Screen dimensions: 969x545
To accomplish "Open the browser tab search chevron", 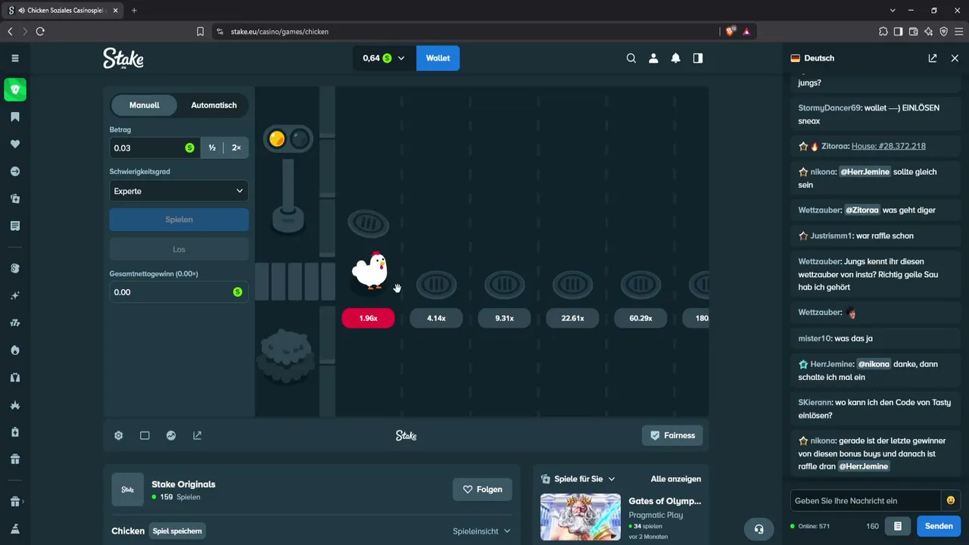I will tap(893, 11).
